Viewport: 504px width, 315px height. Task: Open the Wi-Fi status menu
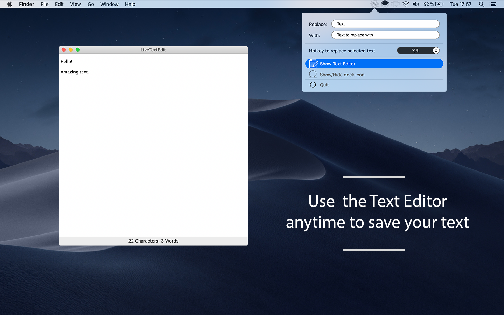click(406, 4)
